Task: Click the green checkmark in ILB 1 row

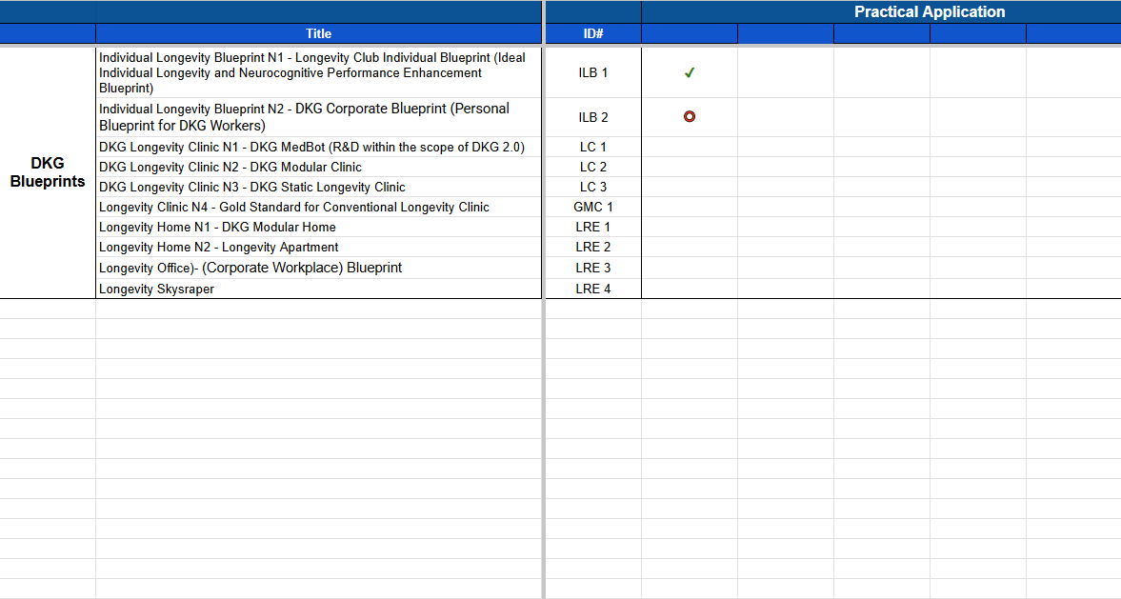Action: coord(690,73)
